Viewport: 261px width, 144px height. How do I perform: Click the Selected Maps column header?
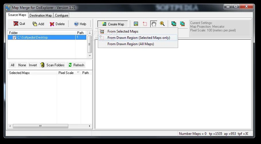[x=32, y=73]
